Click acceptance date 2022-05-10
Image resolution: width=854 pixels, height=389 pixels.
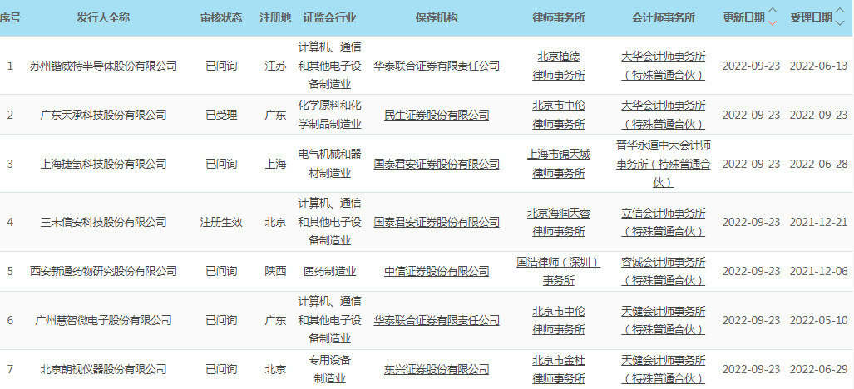pyautogui.click(x=818, y=320)
